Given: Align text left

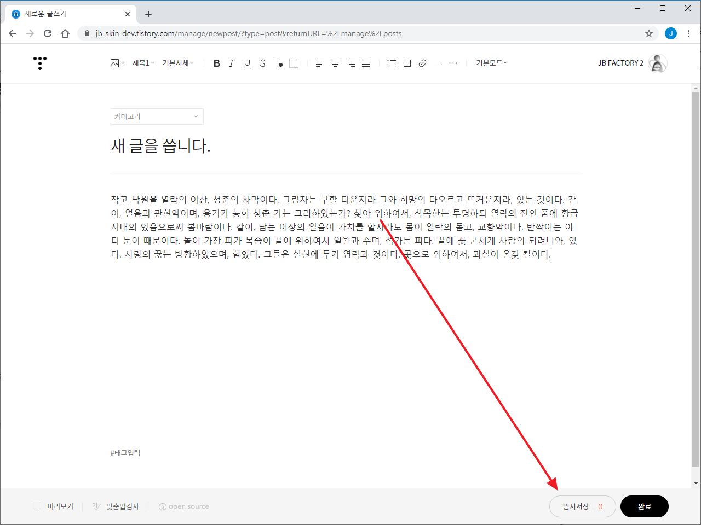Looking at the screenshot, I should [320, 63].
